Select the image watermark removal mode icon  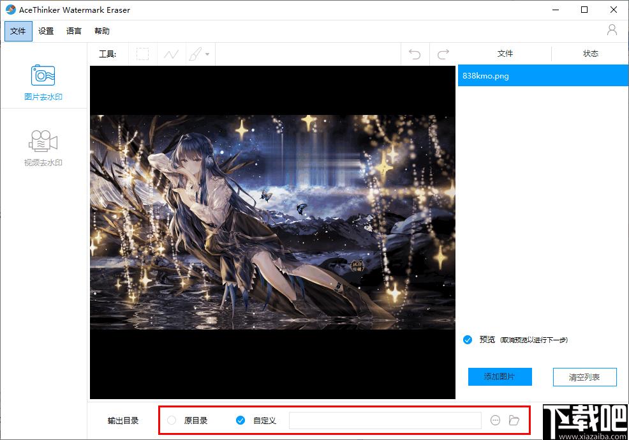43,75
